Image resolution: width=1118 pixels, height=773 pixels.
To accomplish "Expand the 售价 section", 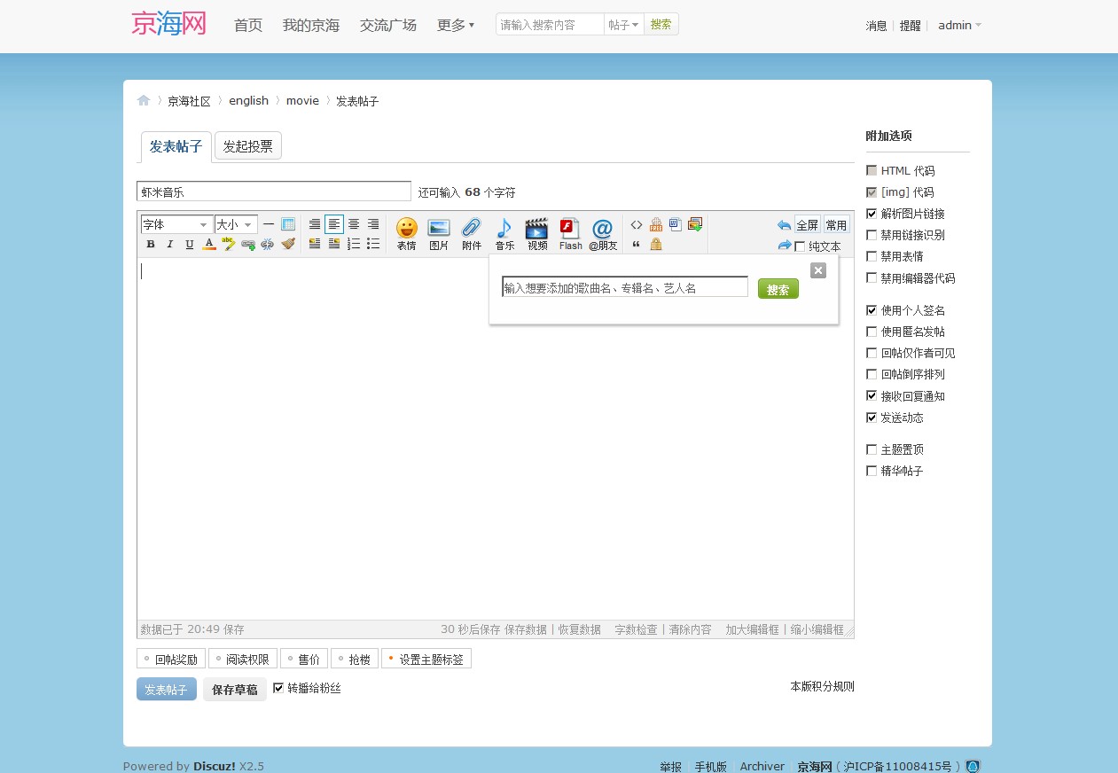I will click(x=304, y=659).
